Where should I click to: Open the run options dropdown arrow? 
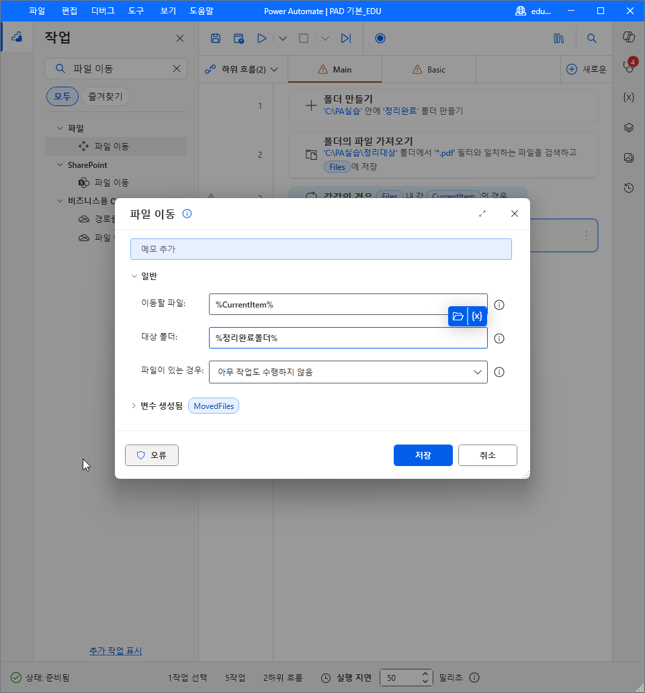click(x=283, y=38)
